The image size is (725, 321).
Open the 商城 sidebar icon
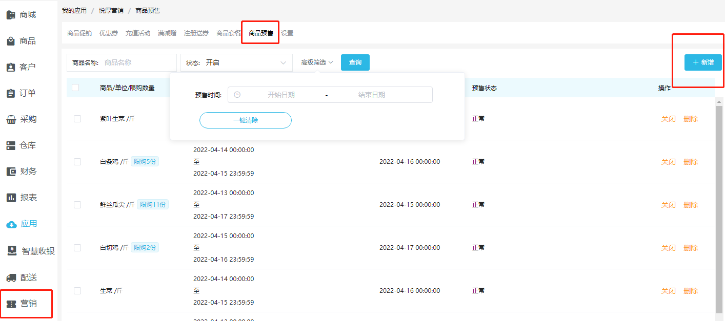click(10, 15)
